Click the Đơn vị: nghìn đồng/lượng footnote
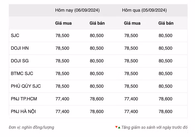 (31, 128)
